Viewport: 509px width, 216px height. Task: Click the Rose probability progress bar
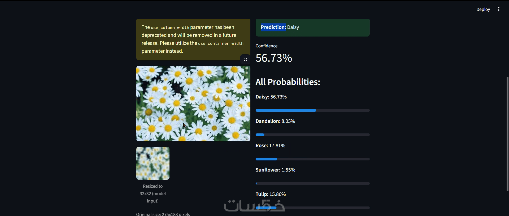[x=312, y=159]
